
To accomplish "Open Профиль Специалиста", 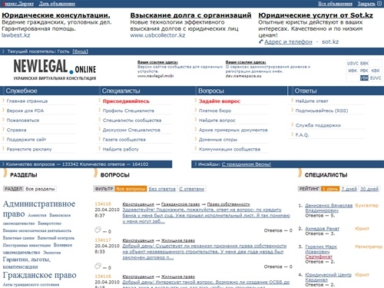I will point(128,111).
